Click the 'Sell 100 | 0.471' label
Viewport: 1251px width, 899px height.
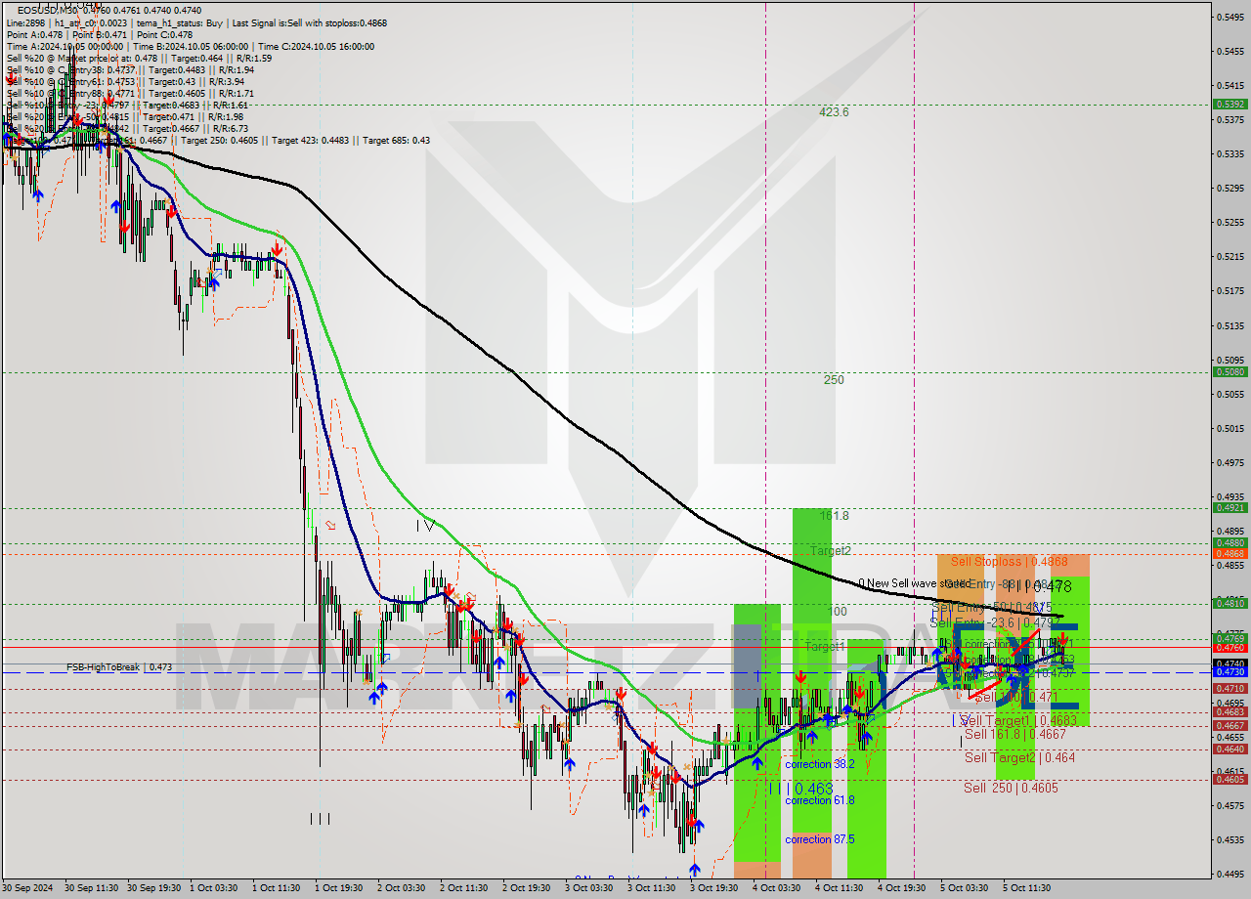click(x=1016, y=697)
